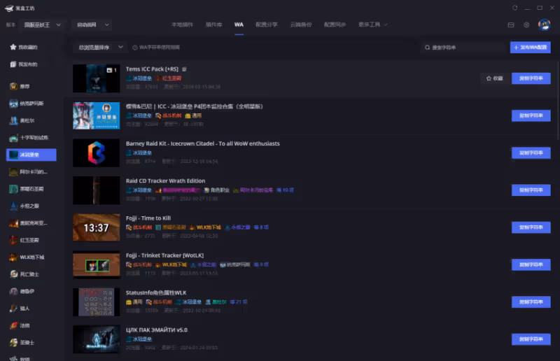Click the app logo in title bar
The image size is (560, 361).
pyautogui.click(x=9, y=8)
